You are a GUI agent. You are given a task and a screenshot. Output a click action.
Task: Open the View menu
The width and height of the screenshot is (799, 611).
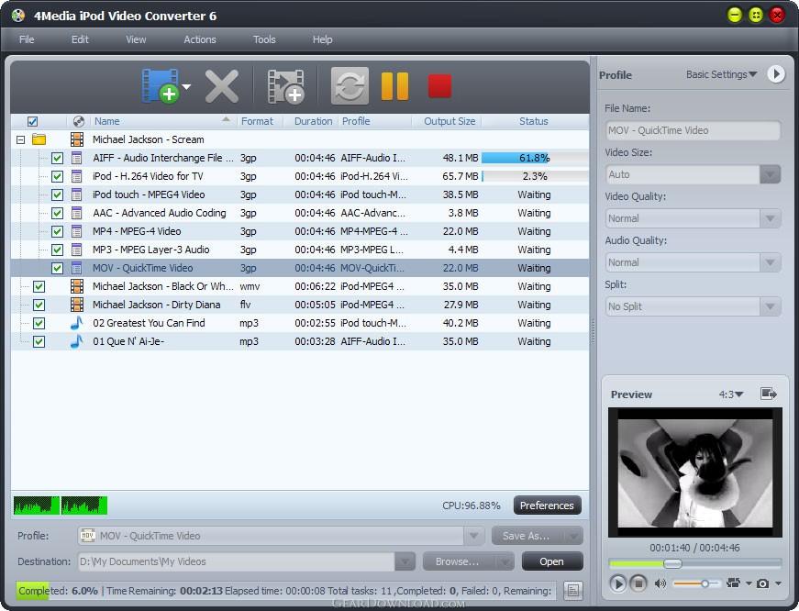136,39
